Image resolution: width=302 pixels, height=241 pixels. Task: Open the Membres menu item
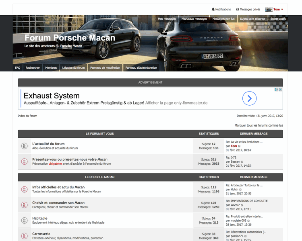coord(51,67)
